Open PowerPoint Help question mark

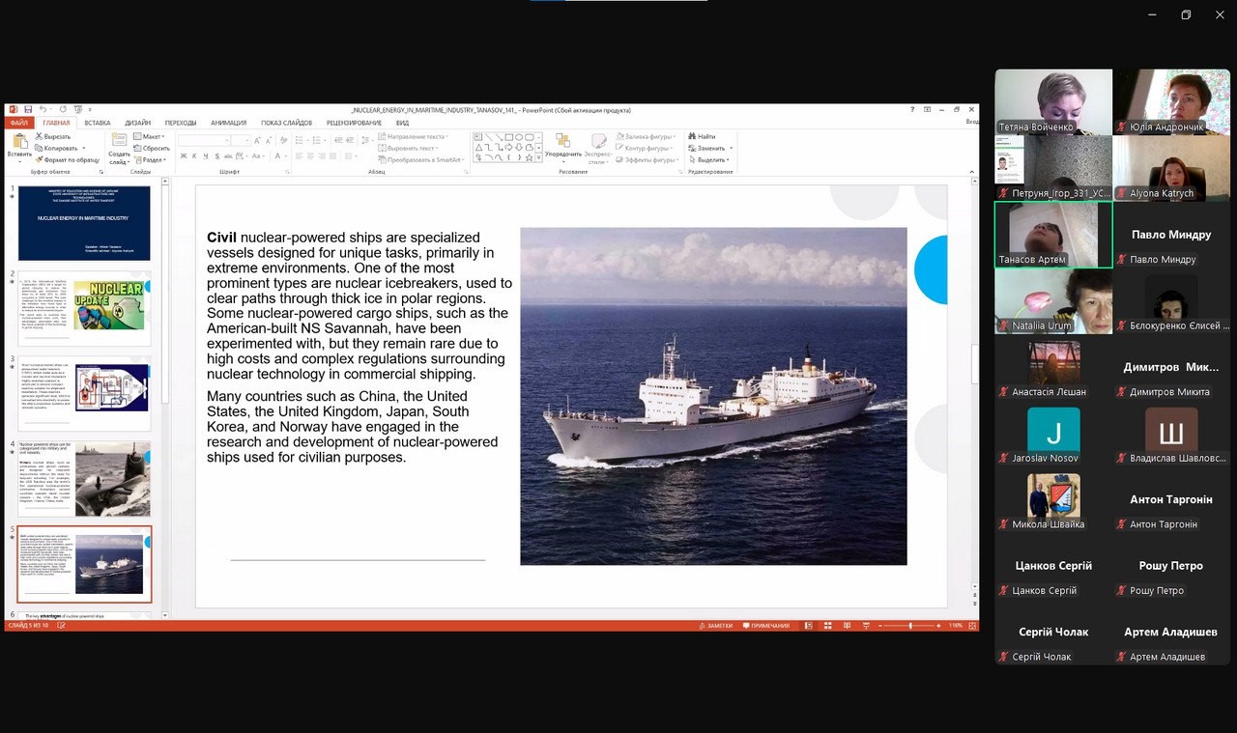point(912,109)
